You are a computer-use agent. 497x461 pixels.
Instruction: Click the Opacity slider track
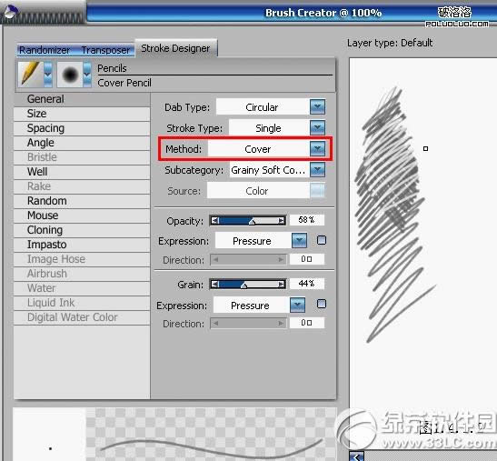coord(248,221)
